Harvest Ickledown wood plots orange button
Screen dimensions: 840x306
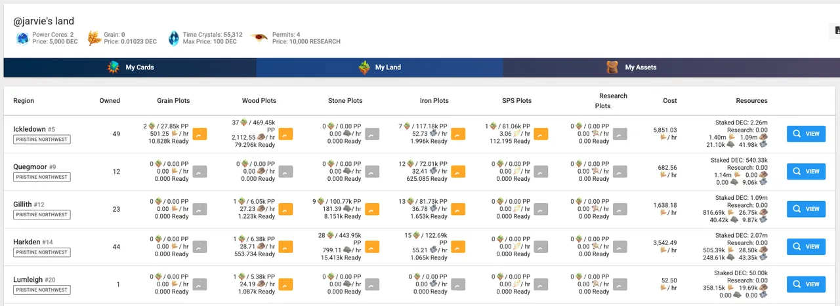tap(285, 134)
